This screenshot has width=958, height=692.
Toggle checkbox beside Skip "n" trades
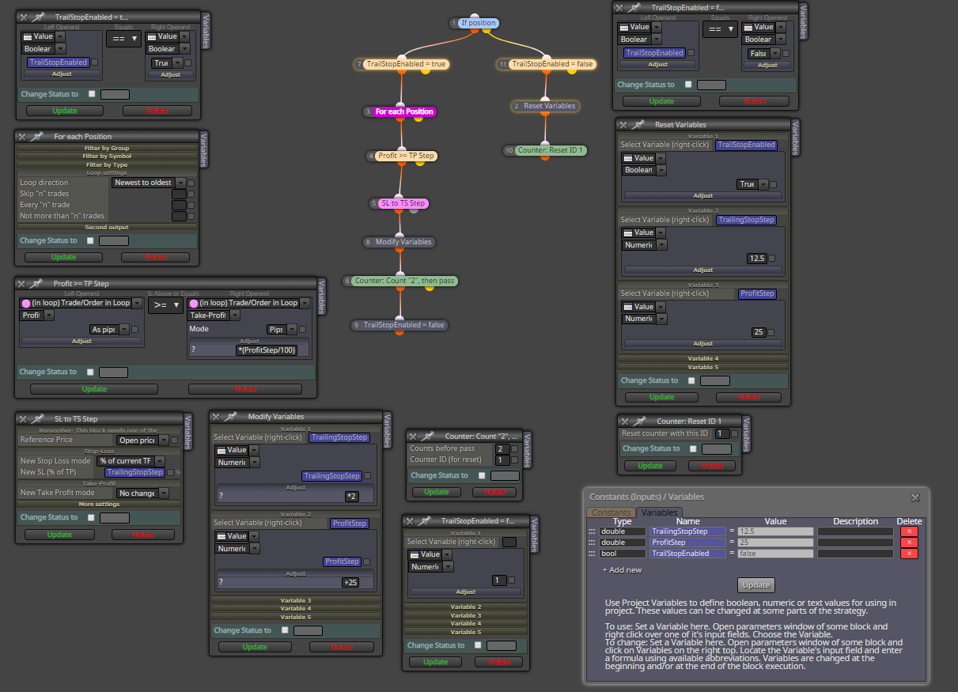pyautogui.click(x=191, y=194)
